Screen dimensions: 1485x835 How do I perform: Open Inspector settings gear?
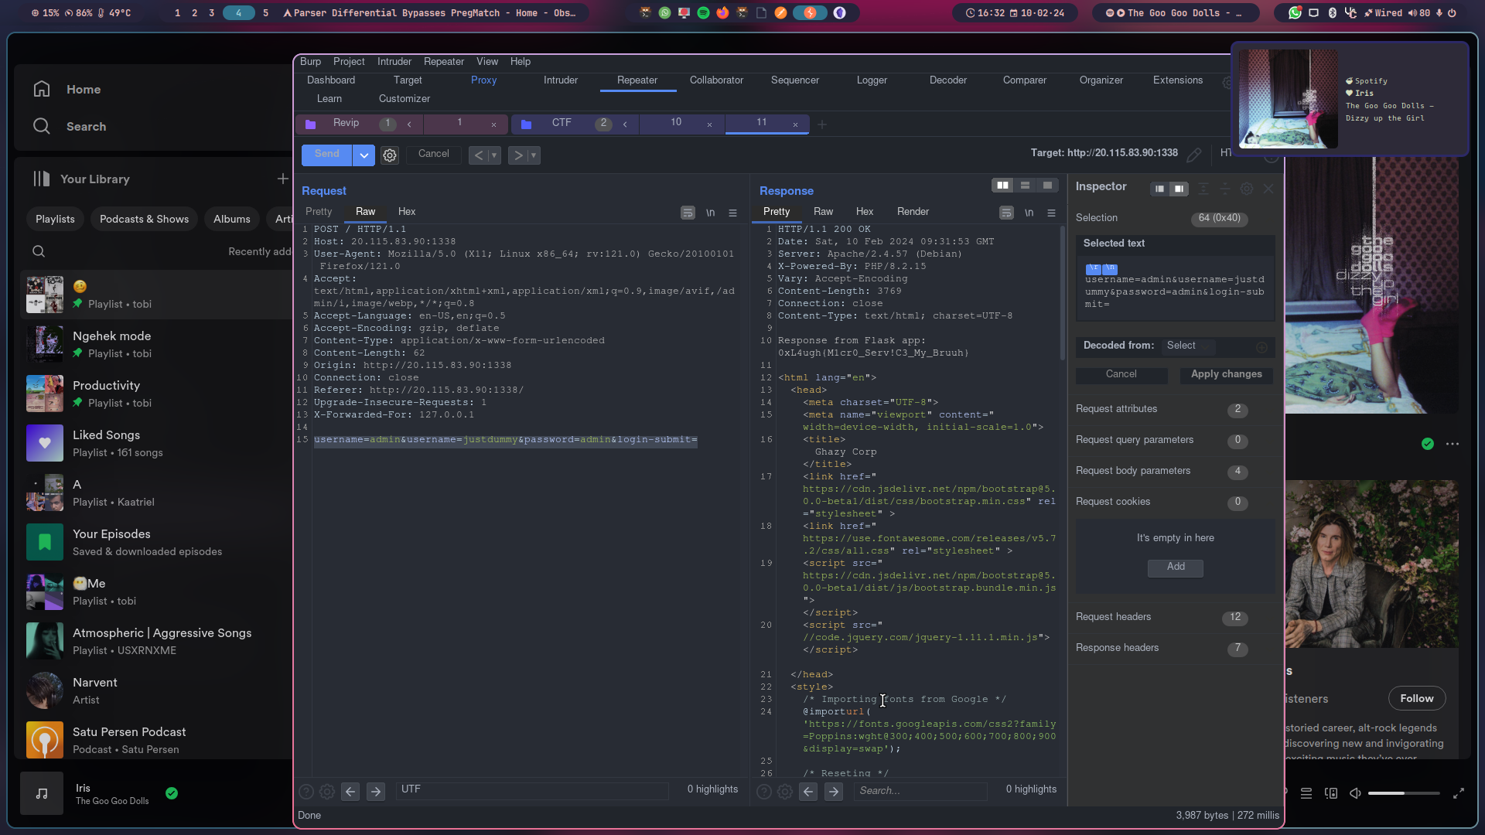coord(1247,189)
